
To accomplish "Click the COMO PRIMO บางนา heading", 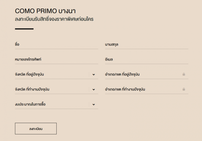I will point(45,11).
